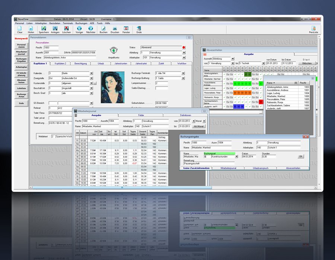Click the Bildschirm start button in Abwesenheiten
The width and height of the screenshot is (335, 260).
307,63
